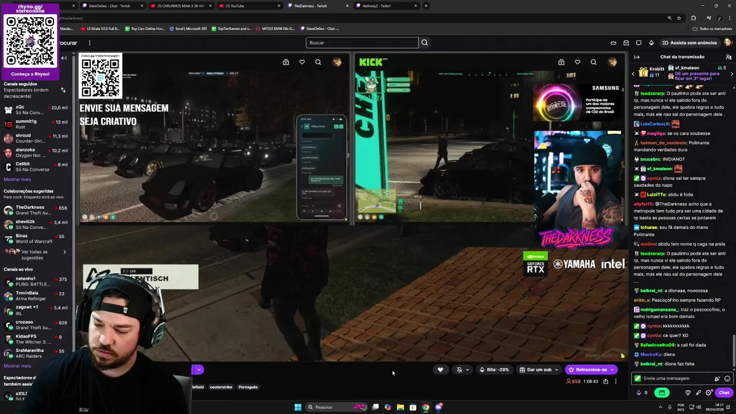Click the green channel points chest button
Screen dimensions: 736x414
coord(662,393)
